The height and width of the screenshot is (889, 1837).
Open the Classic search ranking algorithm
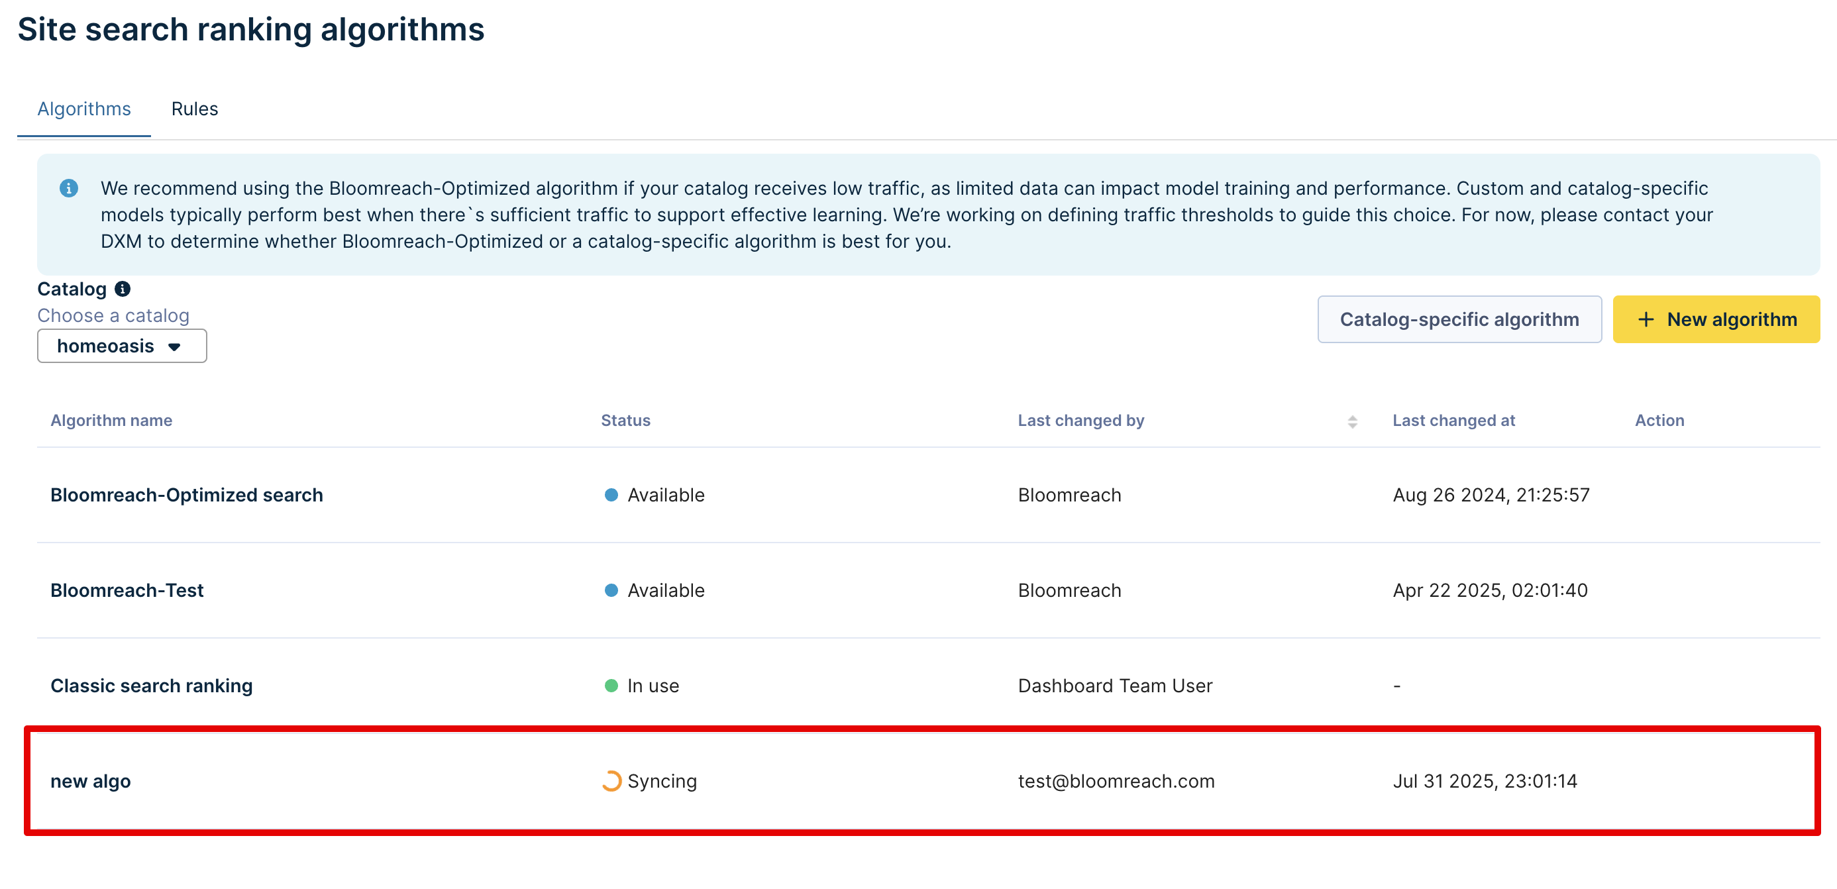coord(151,686)
